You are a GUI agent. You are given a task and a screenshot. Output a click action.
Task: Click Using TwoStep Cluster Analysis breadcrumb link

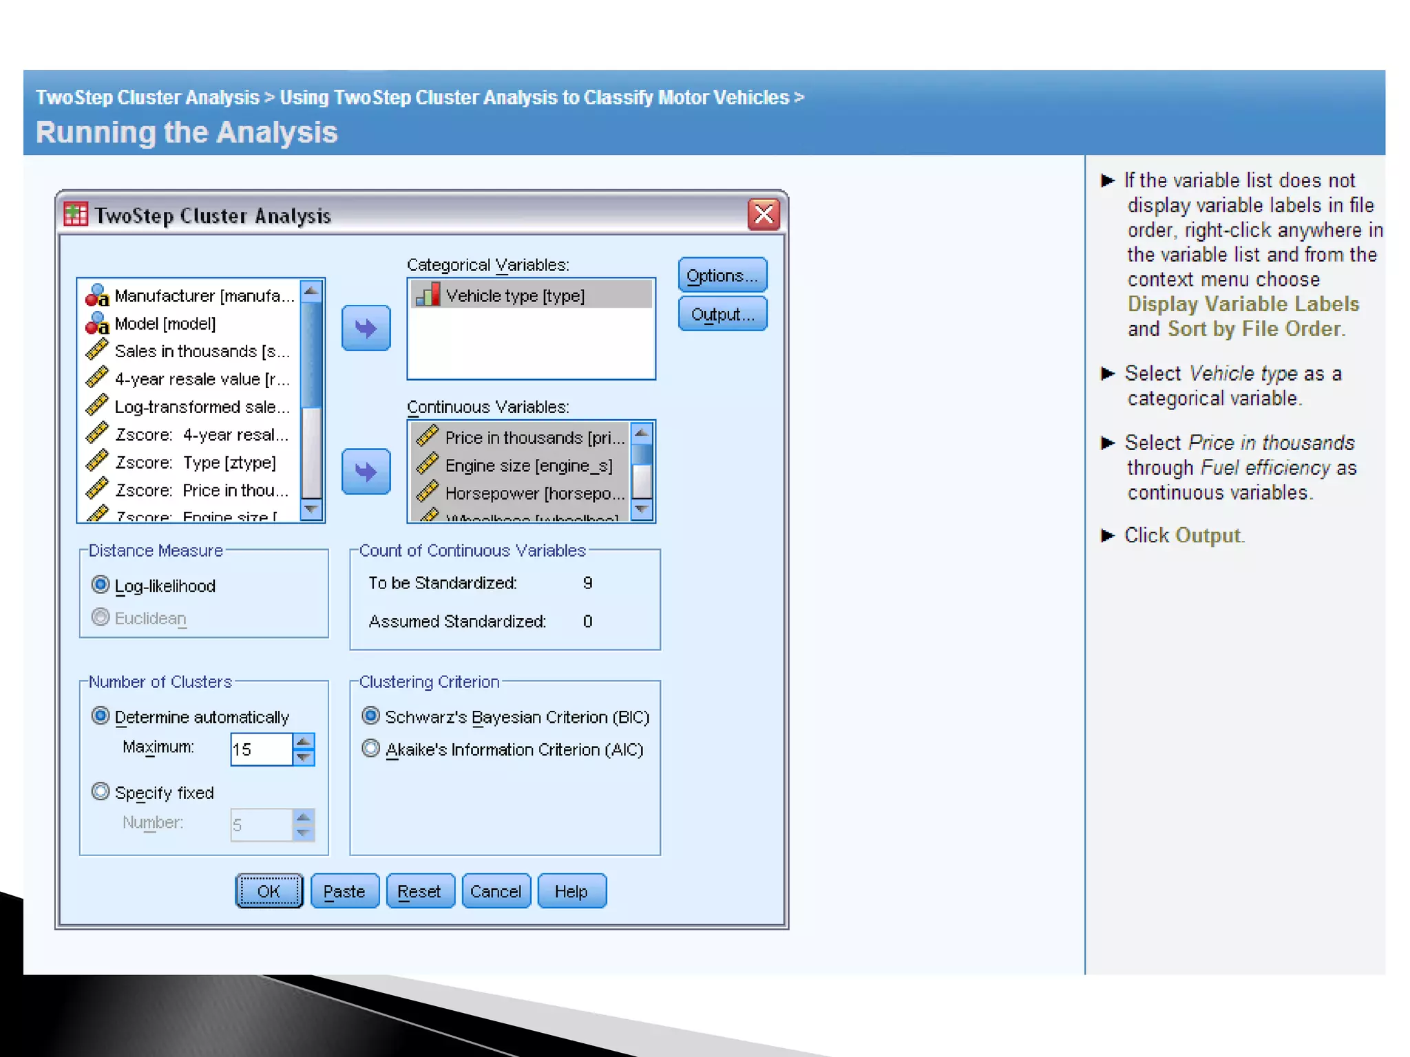[534, 97]
